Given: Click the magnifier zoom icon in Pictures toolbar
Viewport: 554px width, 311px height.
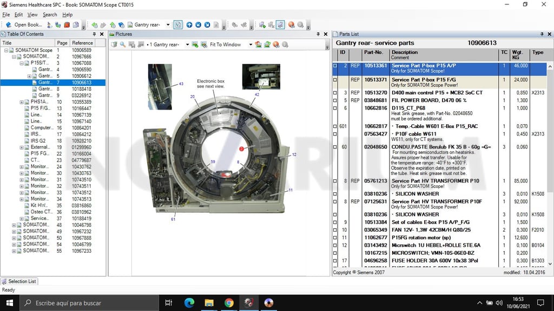Looking at the screenshot, I should click(123, 44).
